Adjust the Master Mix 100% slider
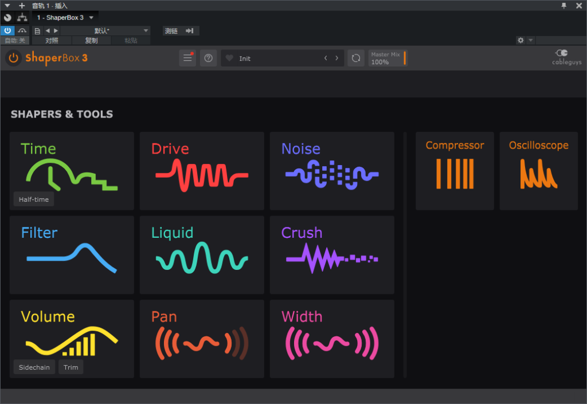The image size is (587, 404). pos(388,58)
